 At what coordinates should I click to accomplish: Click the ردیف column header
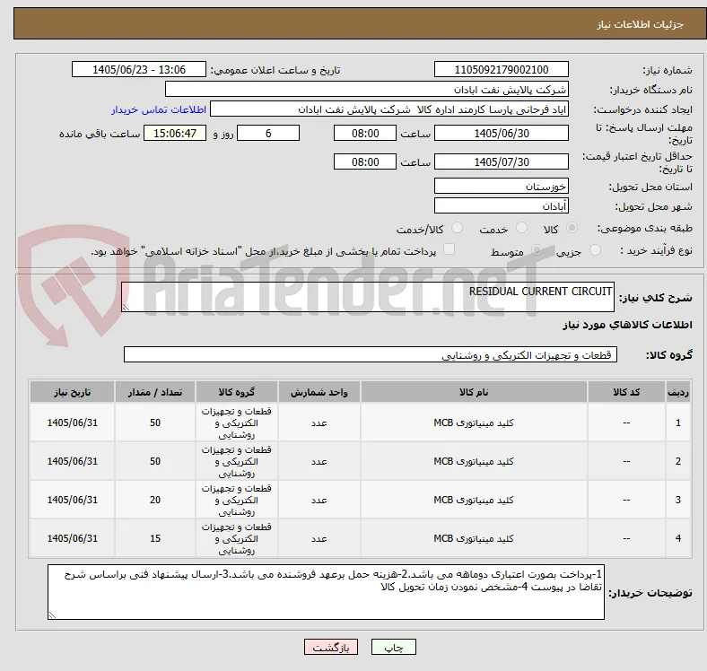pyautogui.click(x=677, y=392)
